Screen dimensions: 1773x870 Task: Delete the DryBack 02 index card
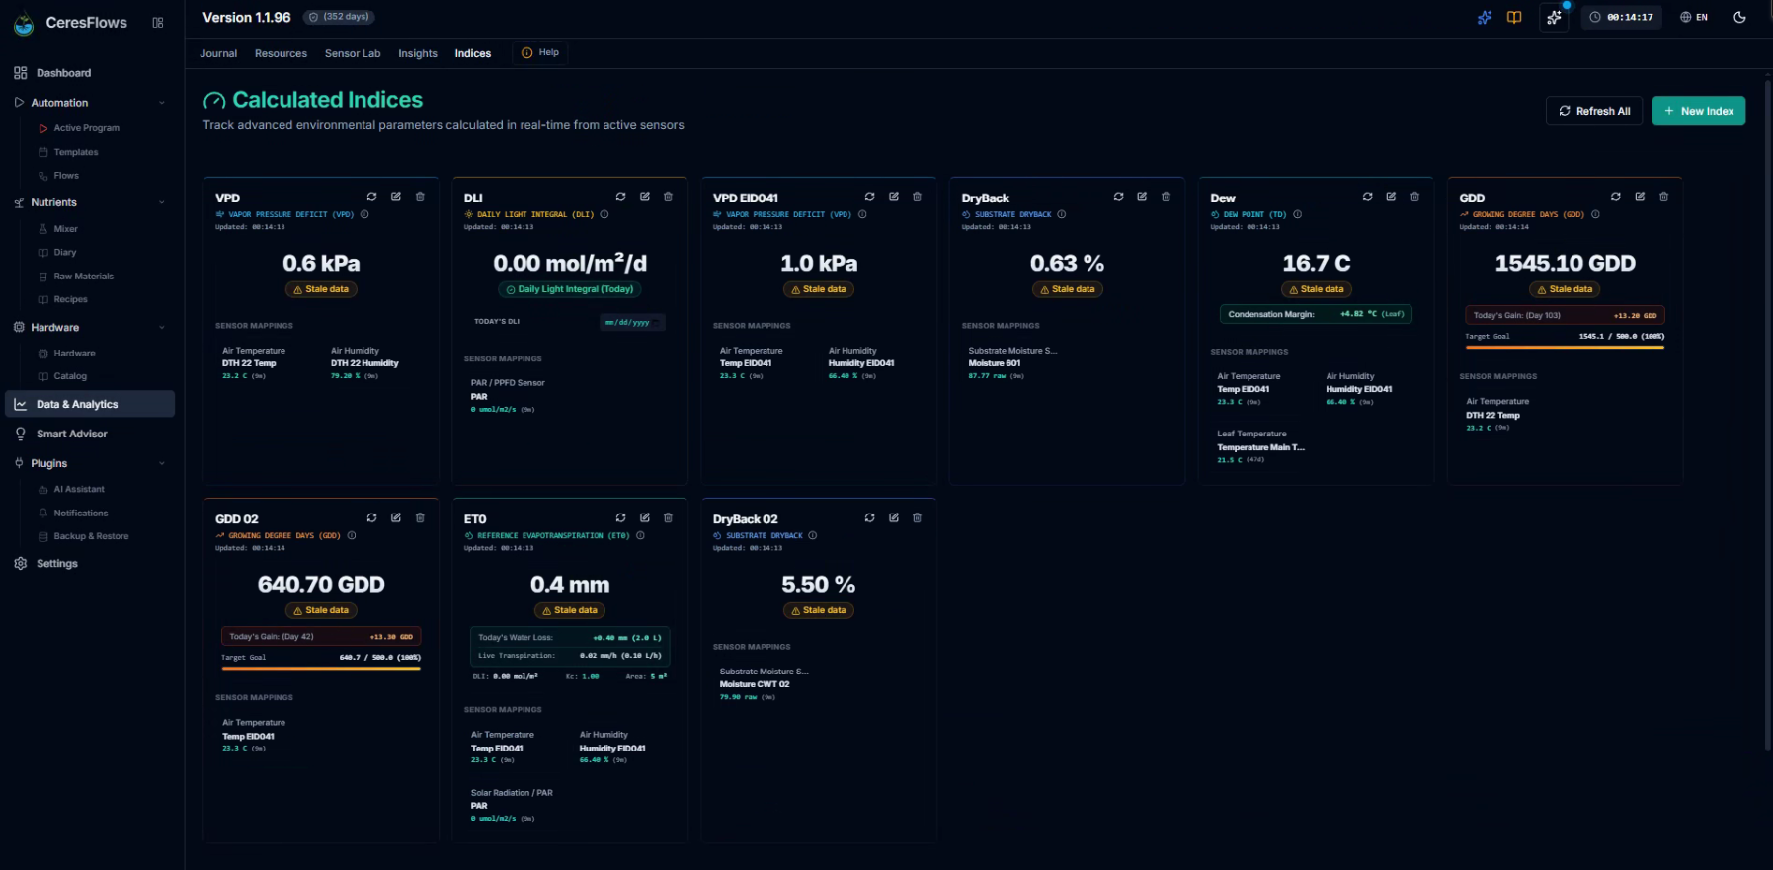pyautogui.click(x=918, y=517)
